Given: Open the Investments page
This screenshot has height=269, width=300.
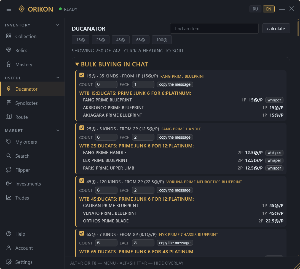Looking at the screenshot, I should pos(32,184).
